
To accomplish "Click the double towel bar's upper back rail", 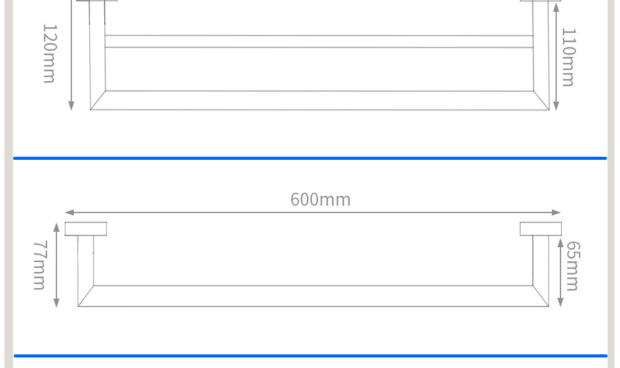I will click(319, 42).
